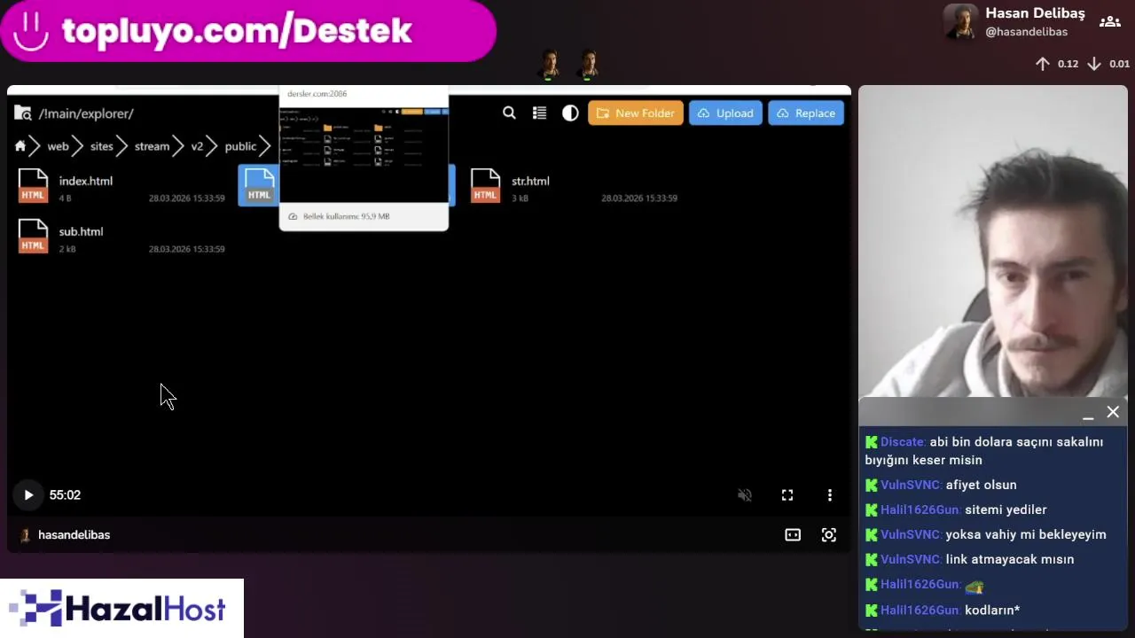Image resolution: width=1135 pixels, height=638 pixels.
Task: Play the video at 55:02
Action: pos(28,495)
